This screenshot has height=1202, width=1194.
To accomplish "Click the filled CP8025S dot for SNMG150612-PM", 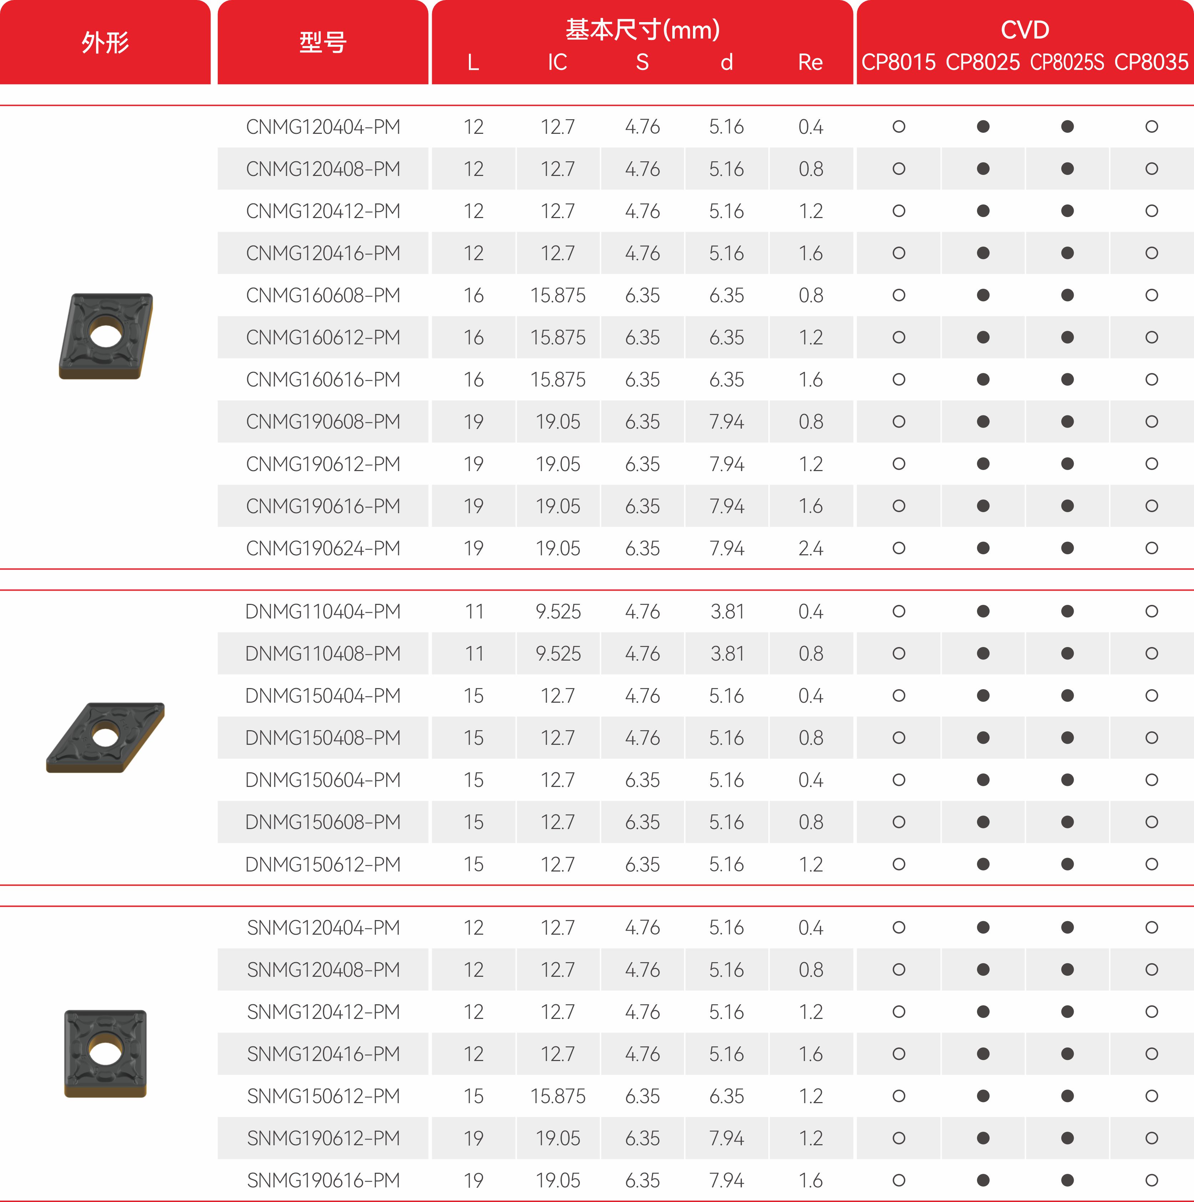I will click(x=1067, y=1096).
